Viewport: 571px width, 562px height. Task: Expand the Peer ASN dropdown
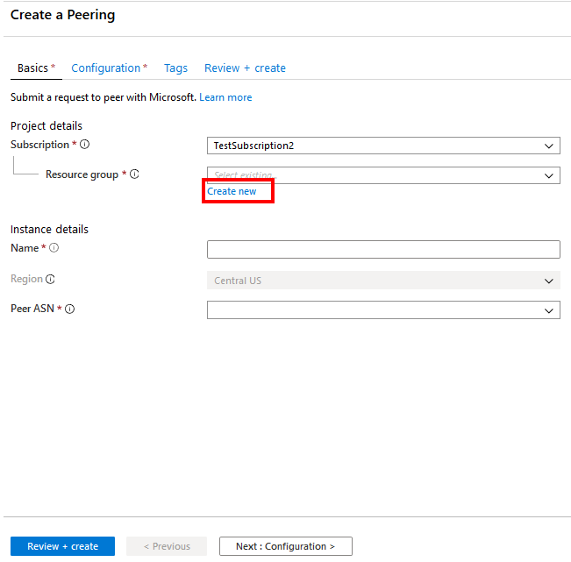(383, 310)
